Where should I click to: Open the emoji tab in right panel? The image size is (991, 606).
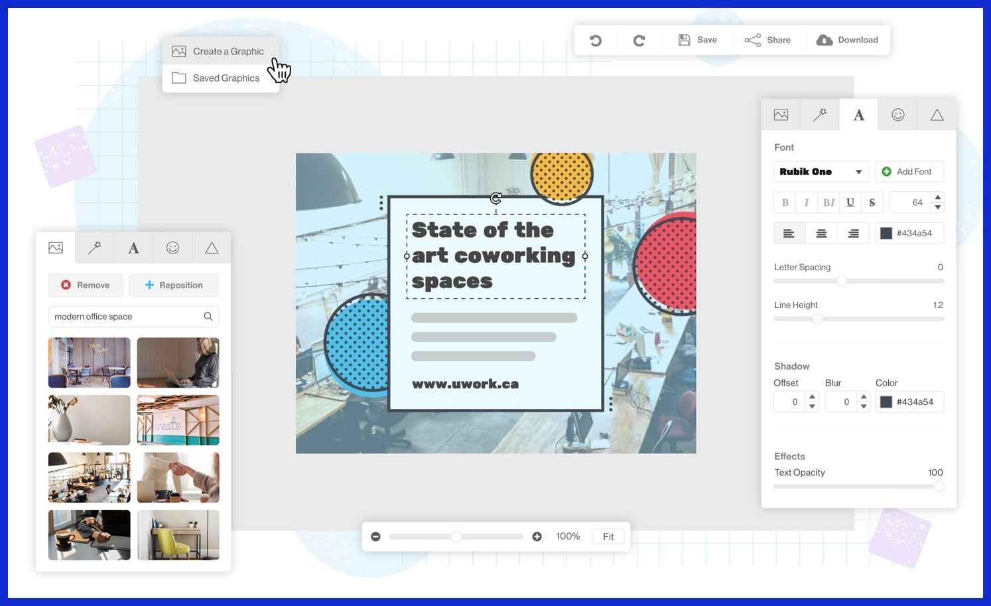coord(897,115)
